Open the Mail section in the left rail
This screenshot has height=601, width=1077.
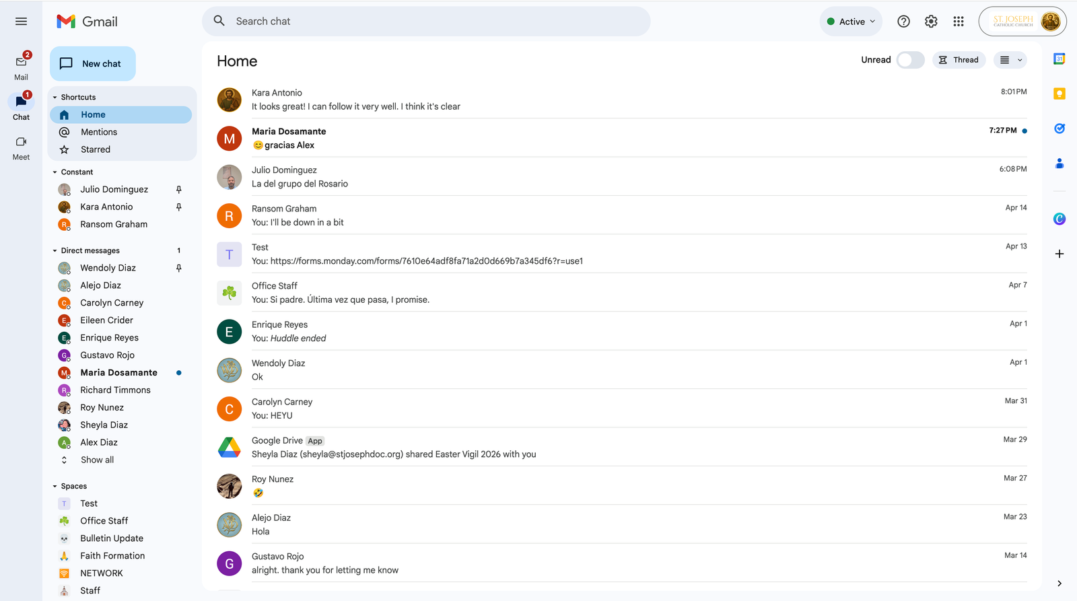coord(21,66)
